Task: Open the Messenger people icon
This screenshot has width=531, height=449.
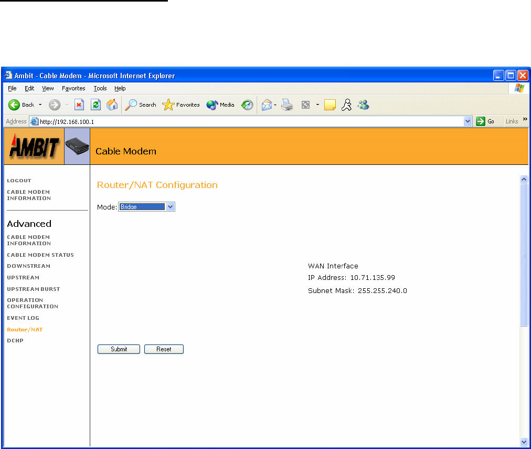Action: pos(364,105)
